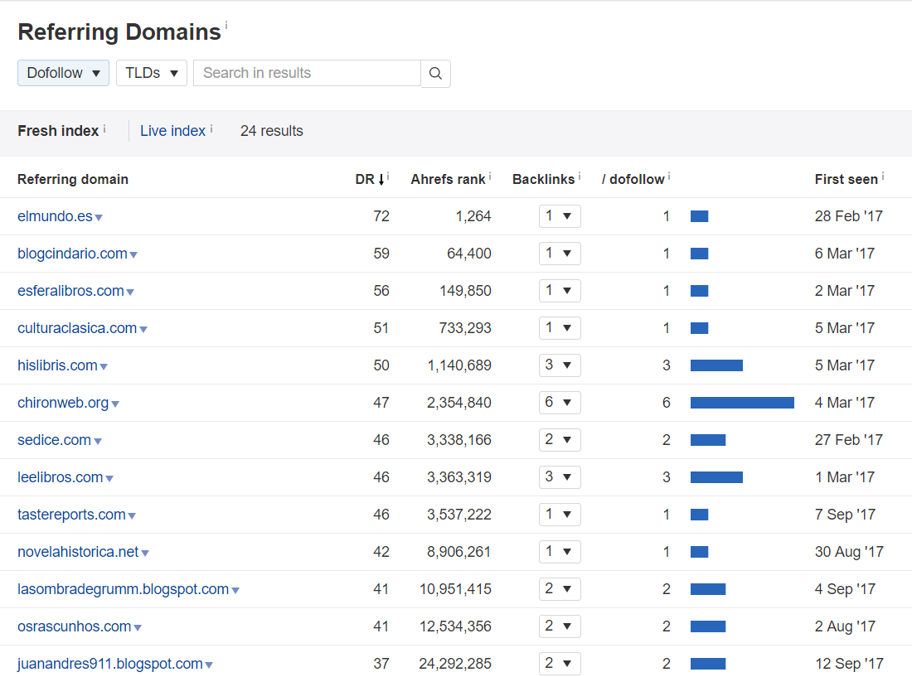Click the Ahrefs rank value 24,292,285
Image resolution: width=912 pixels, height=677 pixels.
point(455,663)
